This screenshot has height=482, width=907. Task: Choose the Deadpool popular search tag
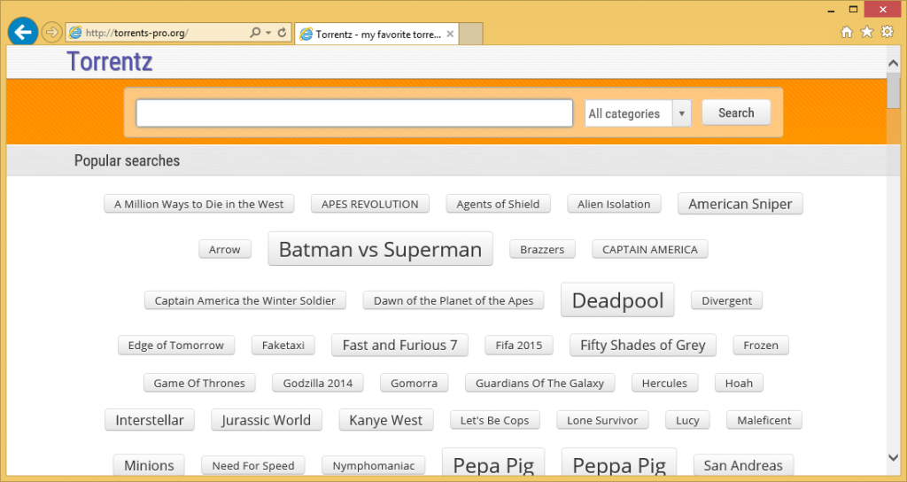click(617, 300)
